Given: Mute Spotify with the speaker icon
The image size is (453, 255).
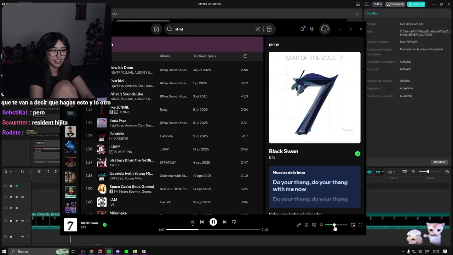Looking at the screenshot, I should tap(321, 225).
